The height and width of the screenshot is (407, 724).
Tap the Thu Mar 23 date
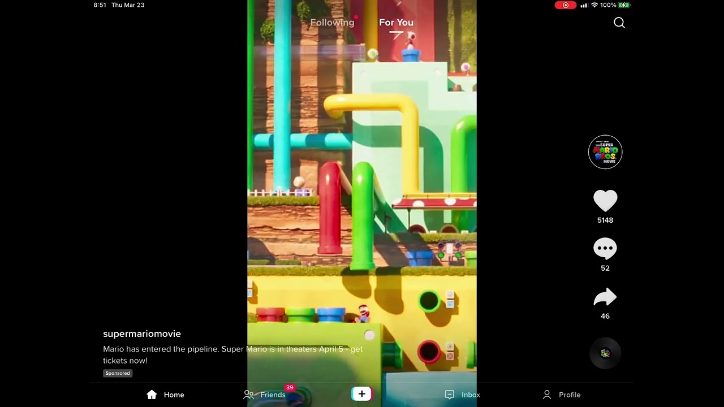click(x=128, y=5)
